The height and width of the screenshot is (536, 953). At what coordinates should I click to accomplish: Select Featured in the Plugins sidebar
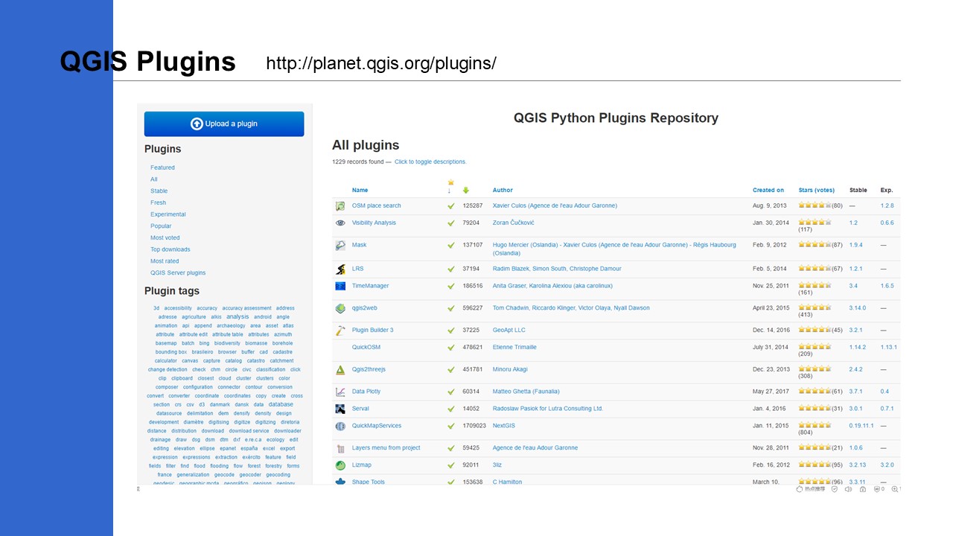pos(162,167)
